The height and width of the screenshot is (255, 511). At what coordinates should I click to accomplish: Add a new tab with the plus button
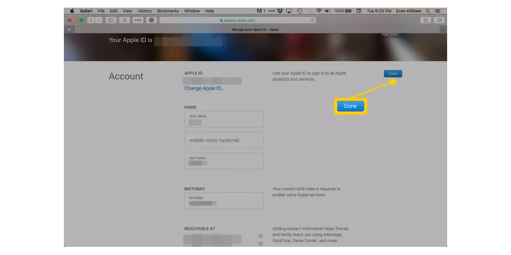[x=443, y=30]
